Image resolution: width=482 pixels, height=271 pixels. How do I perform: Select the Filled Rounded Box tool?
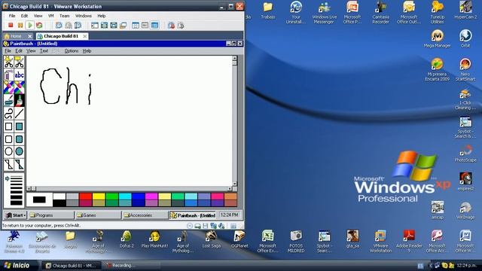19,139
